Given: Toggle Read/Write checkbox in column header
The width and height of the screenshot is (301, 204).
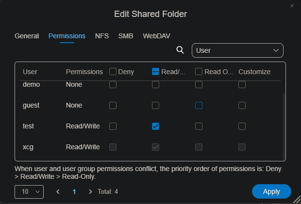Looking at the screenshot, I should 156,72.
